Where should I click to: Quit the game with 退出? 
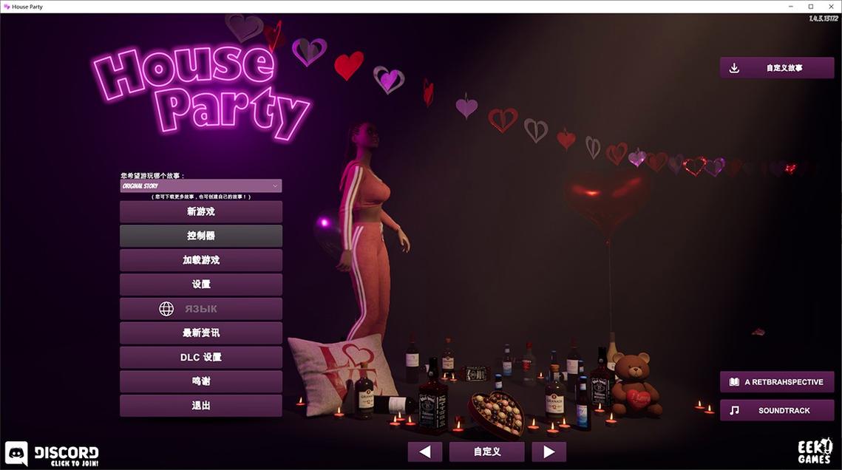tap(201, 406)
